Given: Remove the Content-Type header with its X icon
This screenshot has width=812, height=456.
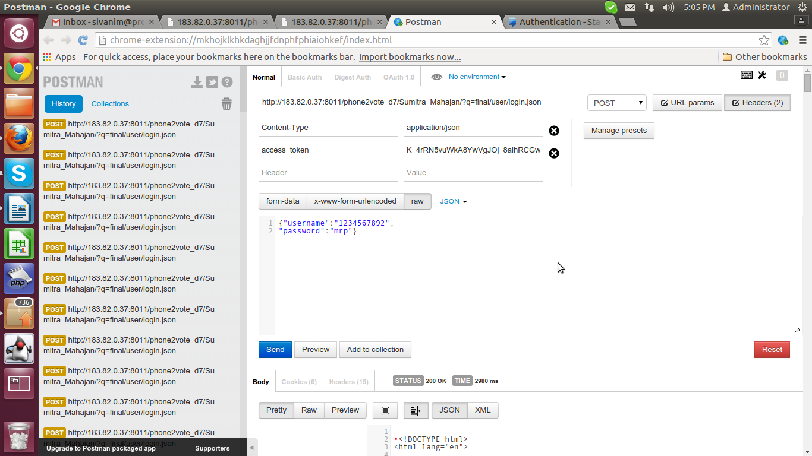Looking at the screenshot, I should point(554,131).
